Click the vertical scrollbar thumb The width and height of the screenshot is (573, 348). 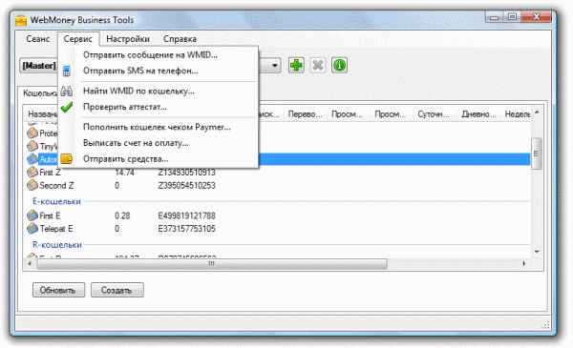tap(537, 154)
